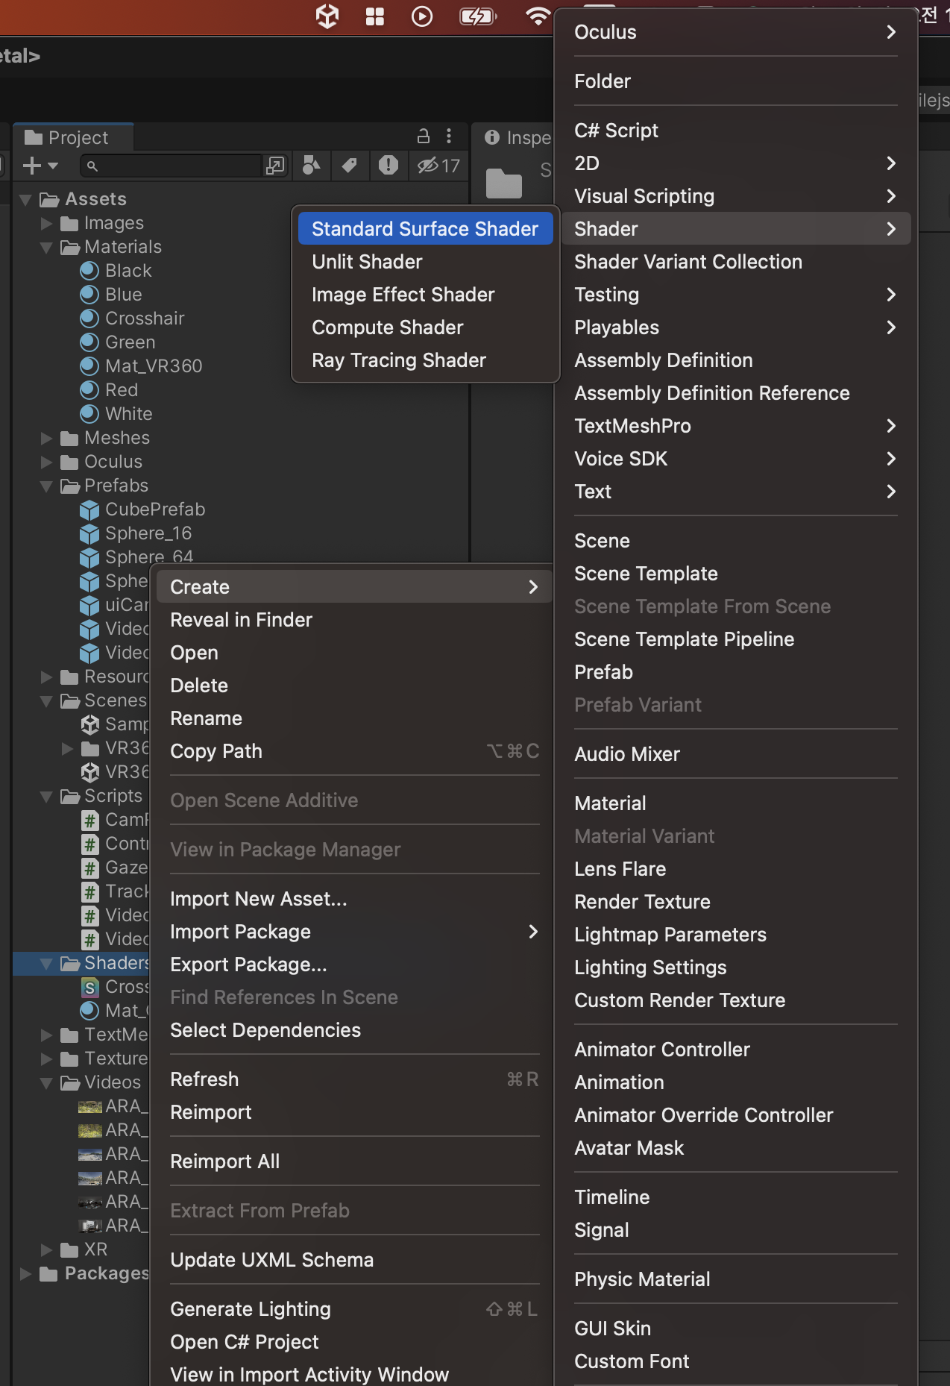Choose Ray Tracing Shader
The image size is (950, 1386).
425,360
